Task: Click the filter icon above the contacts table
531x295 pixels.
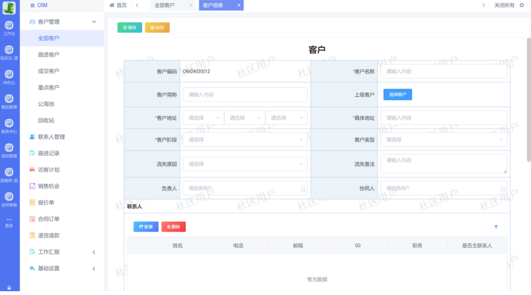Action: 496,227
